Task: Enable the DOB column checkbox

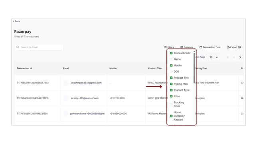Action: [171, 72]
